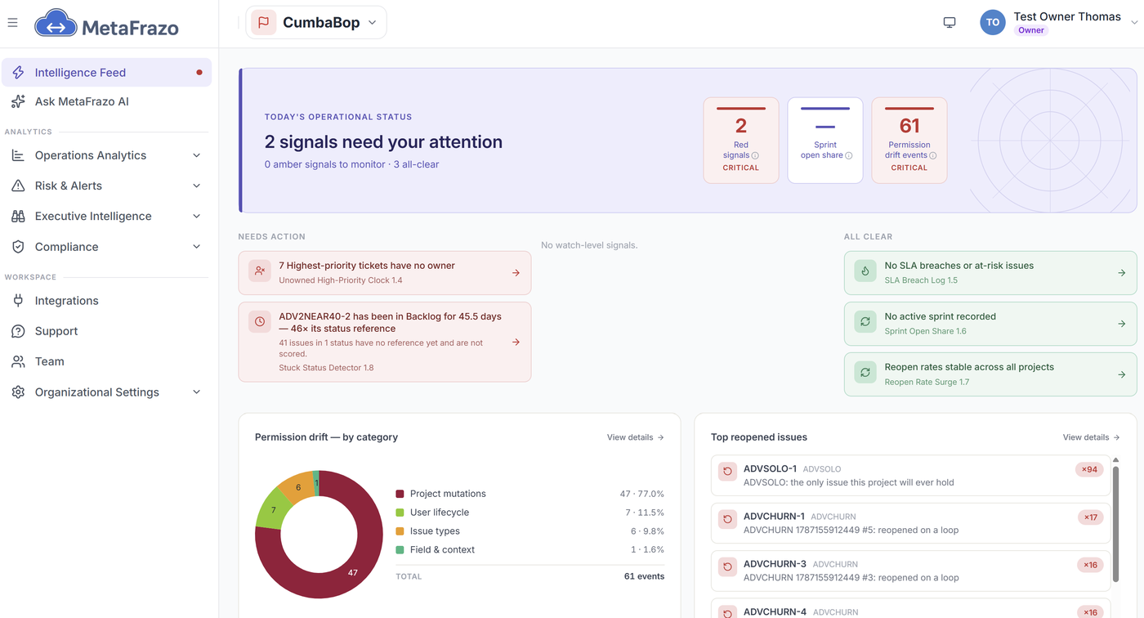The width and height of the screenshot is (1144, 618).
Task: Click the TO user avatar
Action: [993, 23]
